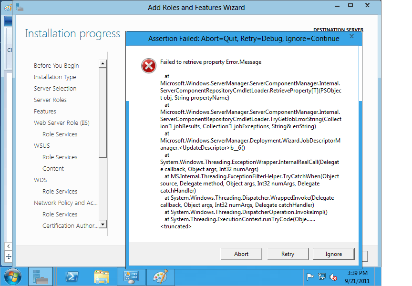Close the Assertion Failed dialog
The width and height of the screenshot is (412, 286).
point(351,36)
